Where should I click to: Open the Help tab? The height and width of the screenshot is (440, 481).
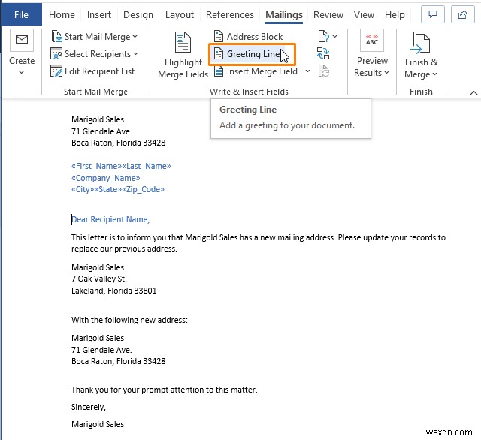395,14
